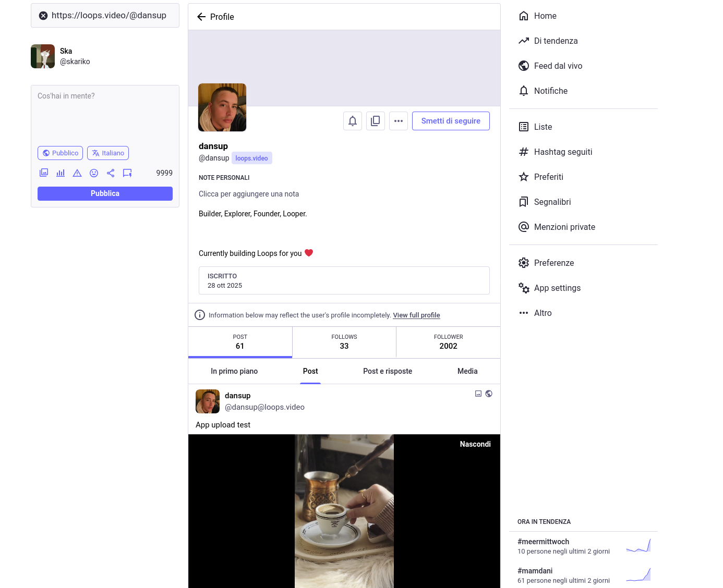Unfollow dansup via Smetti di seguire
Screen dimensions: 723x588
(451, 120)
